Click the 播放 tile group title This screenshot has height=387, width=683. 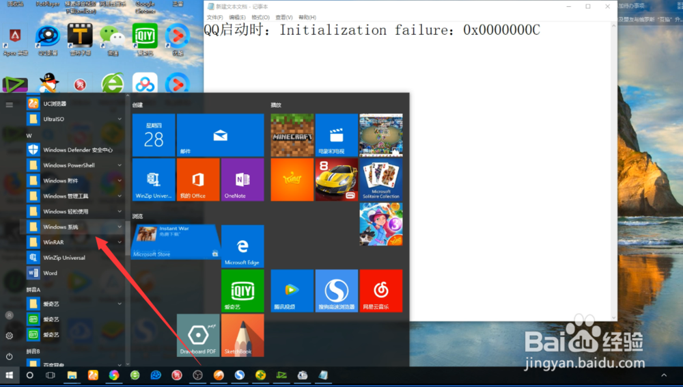click(276, 105)
